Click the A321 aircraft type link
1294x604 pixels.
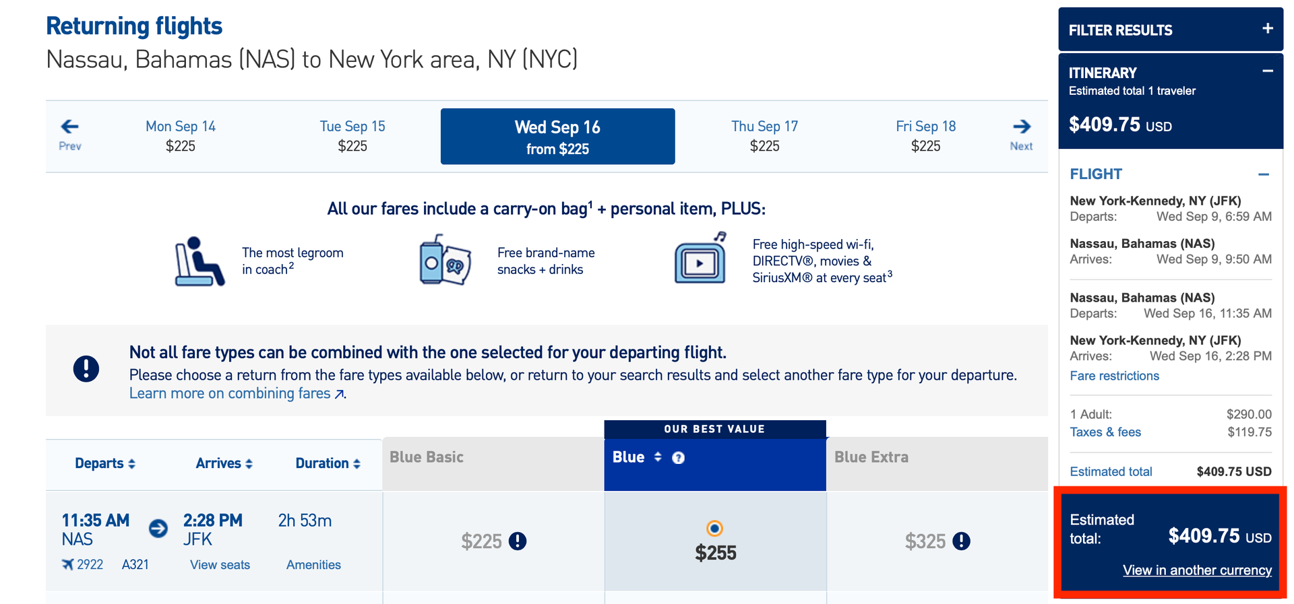(x=135, y=565)
